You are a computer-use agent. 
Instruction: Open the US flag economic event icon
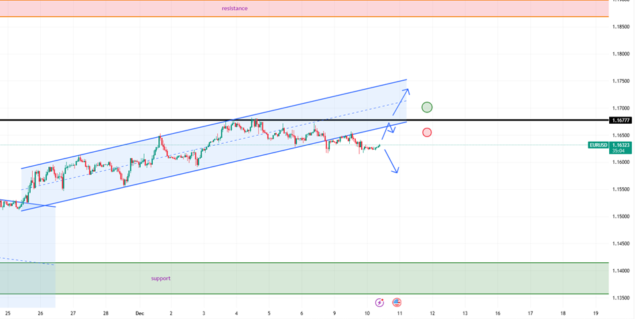coord(397,302)
